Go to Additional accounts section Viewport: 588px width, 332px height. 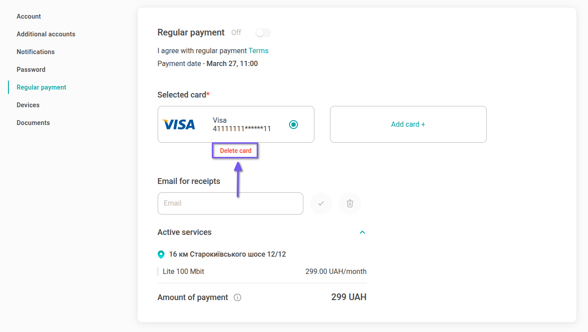tap(46, 34)
